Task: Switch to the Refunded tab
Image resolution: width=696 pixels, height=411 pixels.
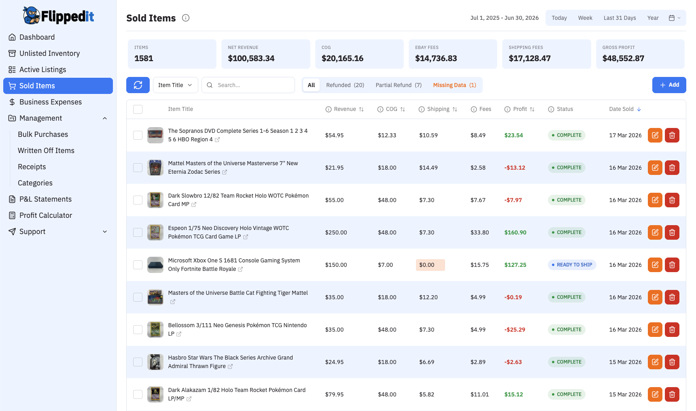Action: point(345,85)
